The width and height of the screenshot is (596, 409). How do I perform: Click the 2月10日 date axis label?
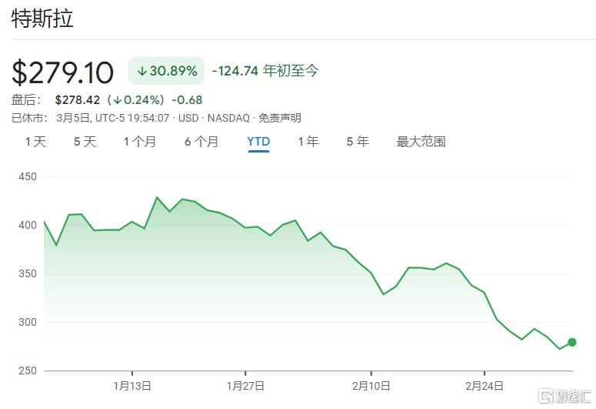pos(372,385)
